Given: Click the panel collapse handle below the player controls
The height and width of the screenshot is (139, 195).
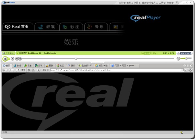Looking at the screenshot, I should pyautogui.click(x=97, y=62).
